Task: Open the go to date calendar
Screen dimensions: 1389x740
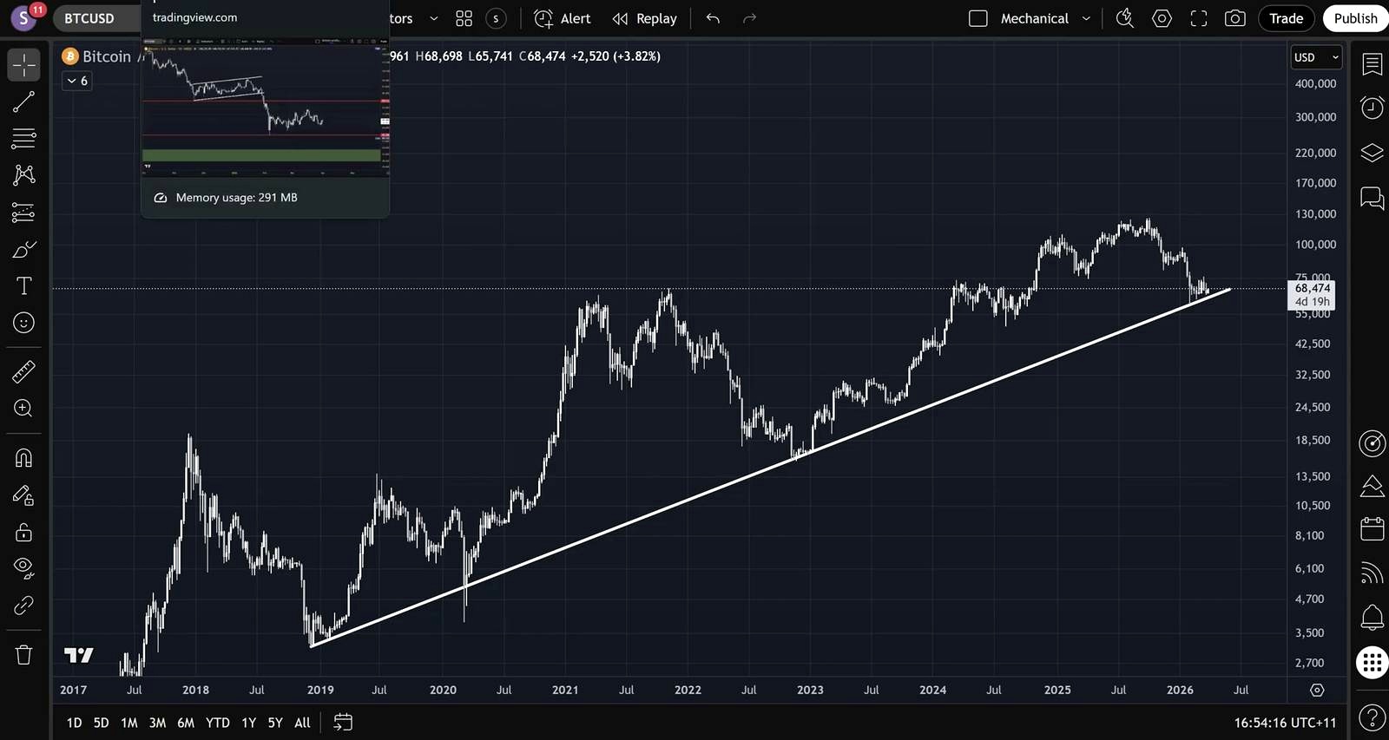Action: pos(343,723)
